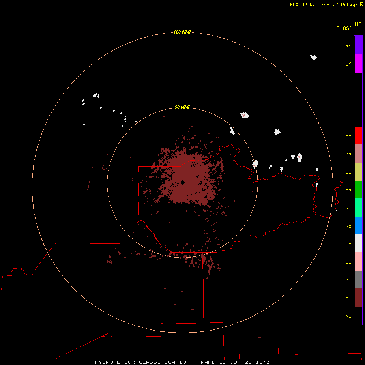Click the GC legend label
The height and width of the screenshot is (365, 365).
348,279
